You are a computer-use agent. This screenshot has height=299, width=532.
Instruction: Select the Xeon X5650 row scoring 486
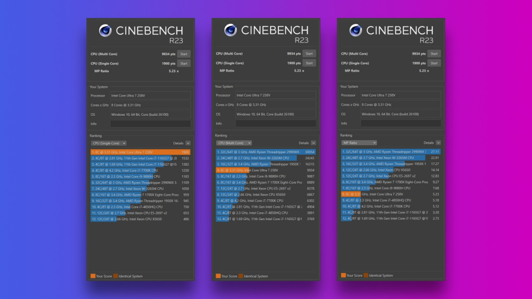(140, 219)
